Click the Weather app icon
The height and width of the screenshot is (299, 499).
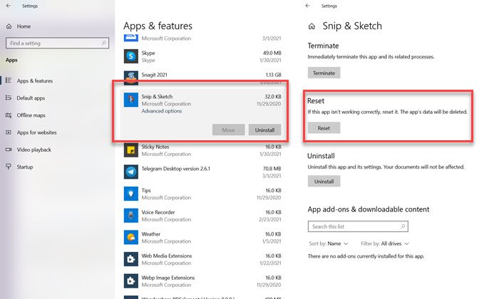tap(131, 236)
